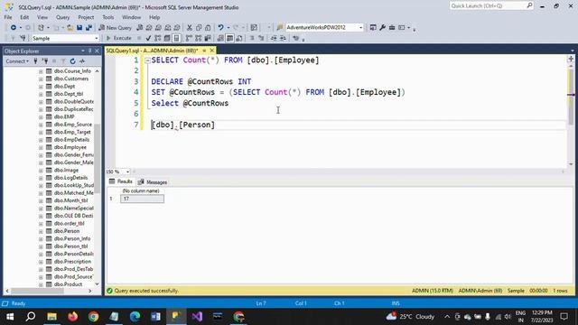Click the Copy icon in toolbar
This screenshot has height=325, width=578.
pyautogui.click(x=199, y=28)
